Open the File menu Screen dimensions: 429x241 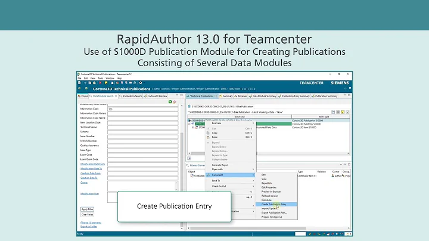tap(79, 78)
